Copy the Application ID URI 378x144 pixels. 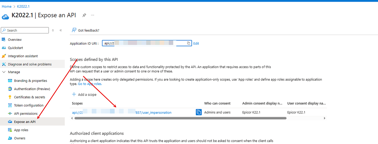coord(189,43)
